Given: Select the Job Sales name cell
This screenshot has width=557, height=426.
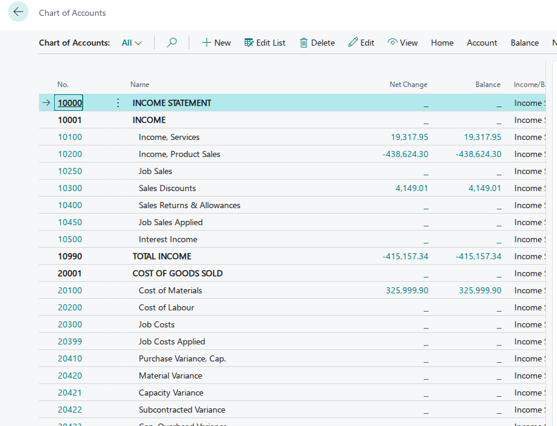Looking at the screenshot, I should click(155, 171).
